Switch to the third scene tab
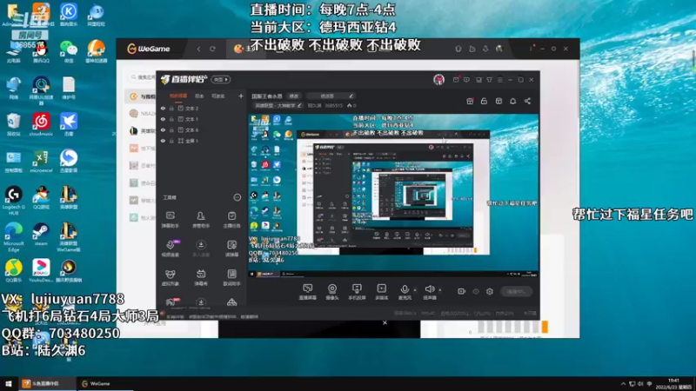This screenshot has height=391, width=696. (x=218, y=96)
